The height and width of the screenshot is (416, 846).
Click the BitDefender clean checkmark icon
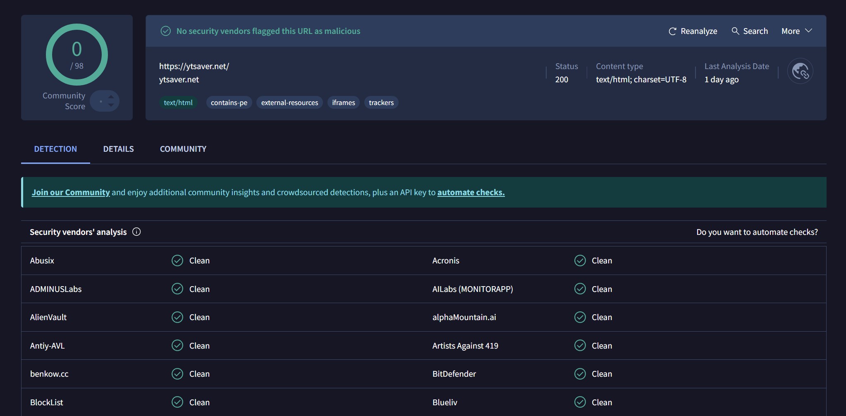point(580,374)
